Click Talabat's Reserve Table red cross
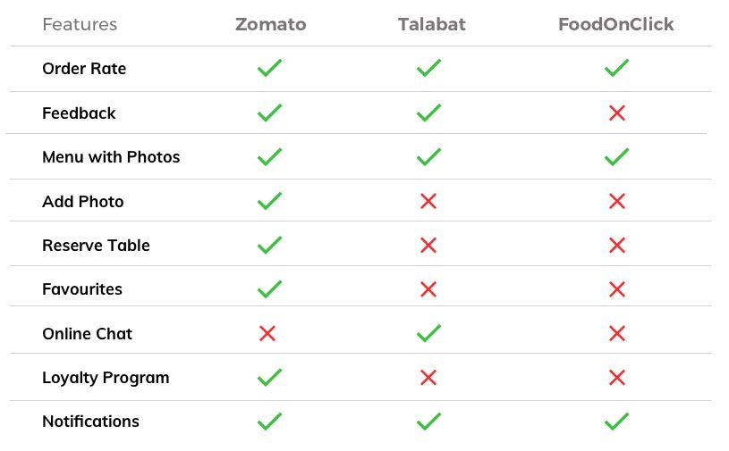 428,245
